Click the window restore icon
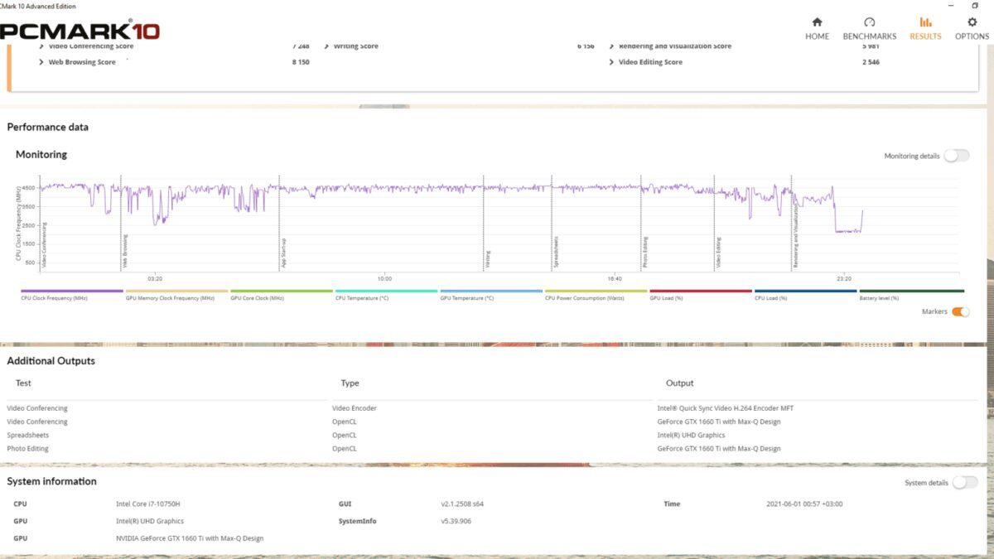 click(974, 5)
